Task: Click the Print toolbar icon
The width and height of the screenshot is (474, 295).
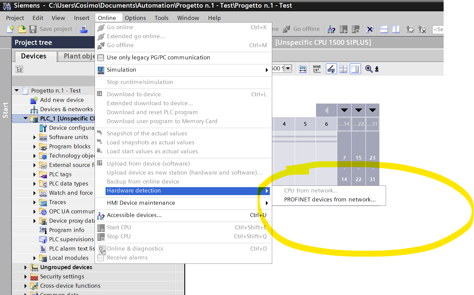Action: (x=84, y=29)
